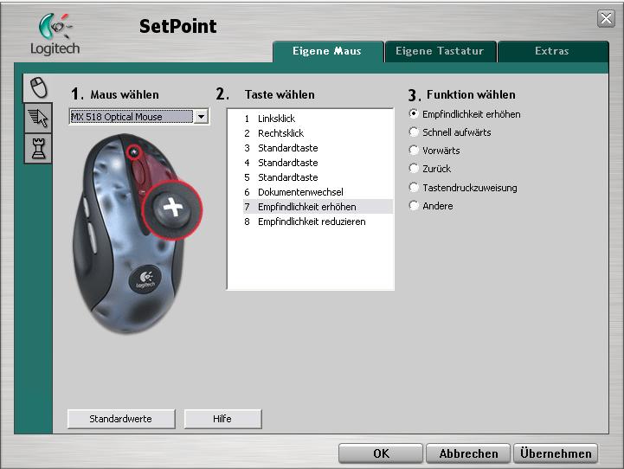Screen dimensions: 624x469
Task: Open the MX 518 Optical Mouse dropdown arrow
Action: (201, 117)
